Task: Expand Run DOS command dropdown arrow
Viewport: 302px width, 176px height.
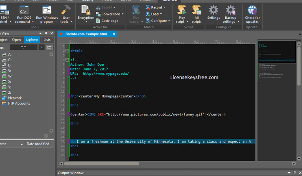Action: point(33,22)
